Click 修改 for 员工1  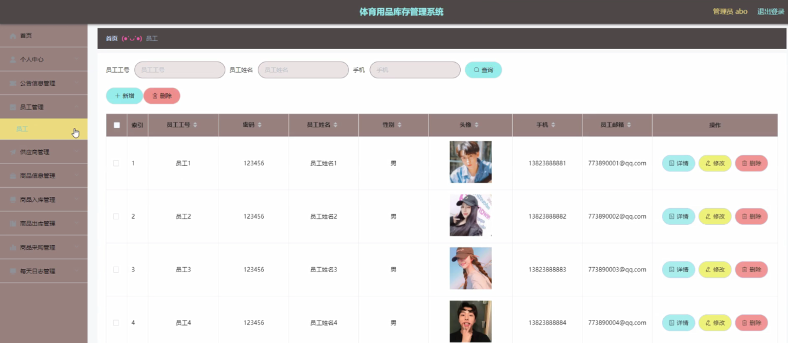715,163
